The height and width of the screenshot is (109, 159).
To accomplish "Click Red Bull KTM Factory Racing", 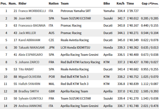I will tap(80, 62).
